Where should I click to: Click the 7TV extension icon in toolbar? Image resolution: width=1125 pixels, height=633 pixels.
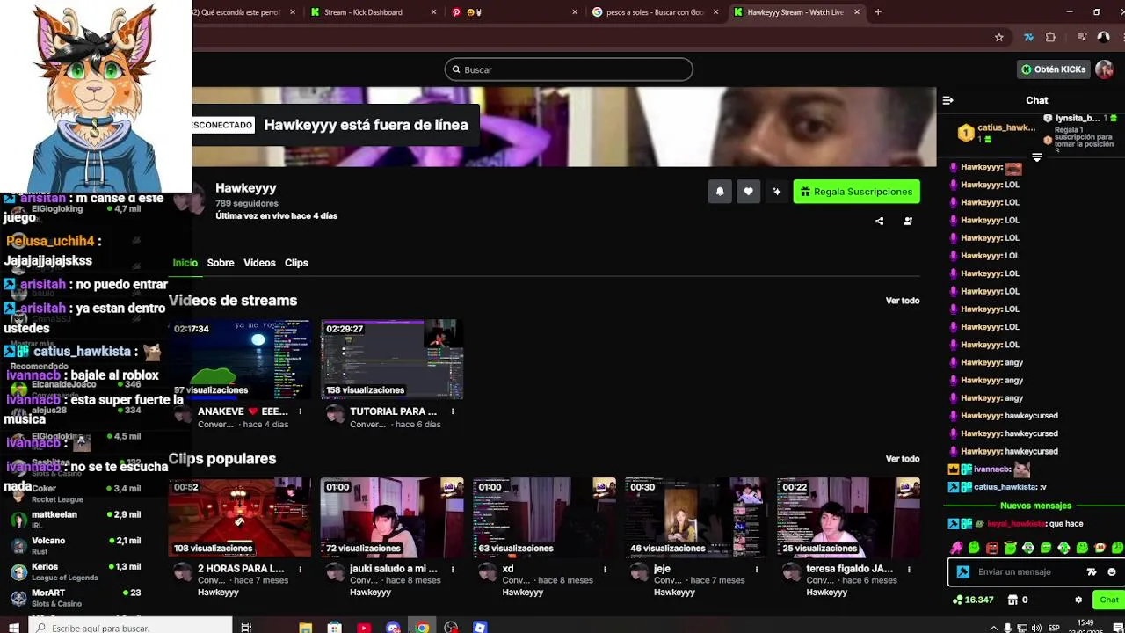1028,38
